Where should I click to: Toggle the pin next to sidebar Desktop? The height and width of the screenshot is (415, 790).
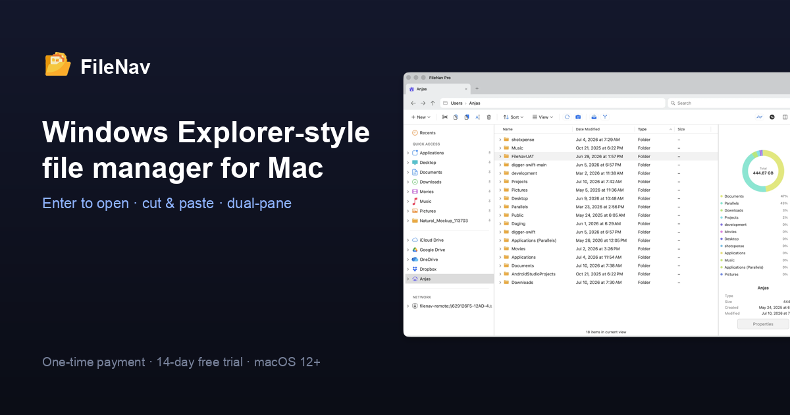(x=489, y=163)
